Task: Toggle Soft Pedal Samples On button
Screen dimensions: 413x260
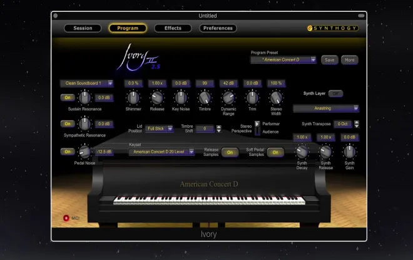Action: point(275,152)
